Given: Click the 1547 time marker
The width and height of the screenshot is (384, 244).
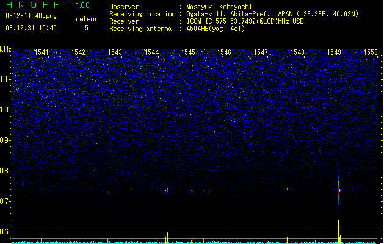Looking at the screenshot, I should pyautogui.click(x=261, y=52).
